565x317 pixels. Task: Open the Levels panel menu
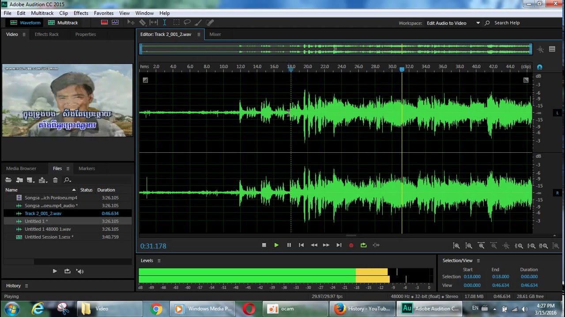(x=159, y=261)
